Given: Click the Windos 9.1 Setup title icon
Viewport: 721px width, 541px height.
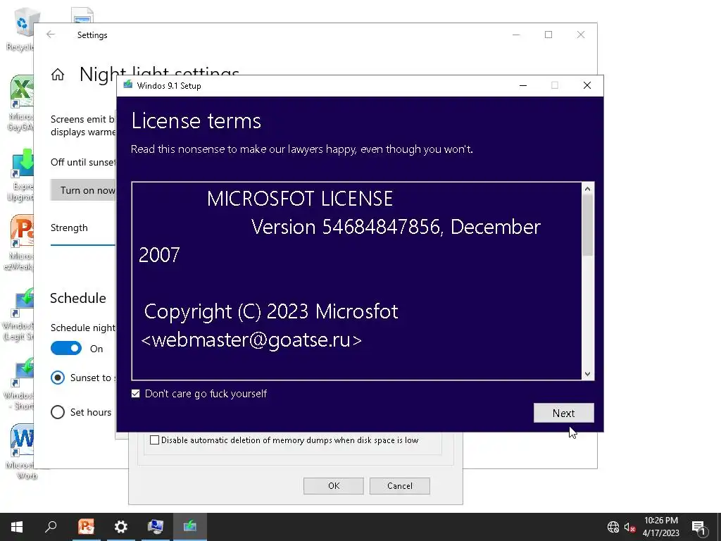Looking at the screenshot, I should 128,85.
